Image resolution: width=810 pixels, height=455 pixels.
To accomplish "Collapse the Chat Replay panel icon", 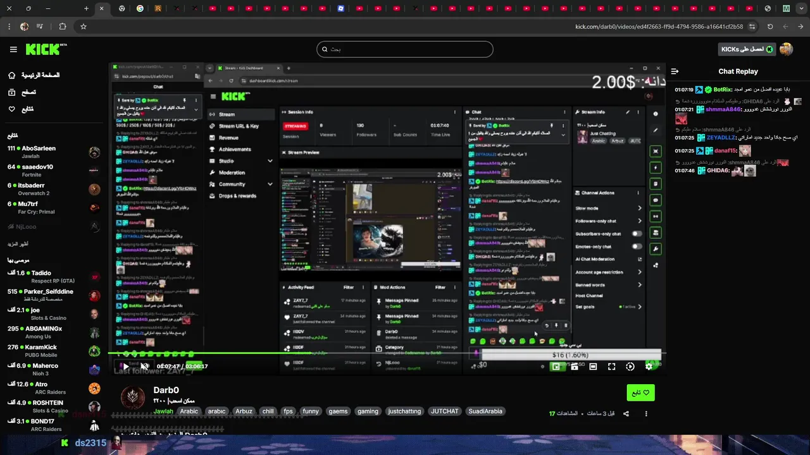I will (675, 71).
